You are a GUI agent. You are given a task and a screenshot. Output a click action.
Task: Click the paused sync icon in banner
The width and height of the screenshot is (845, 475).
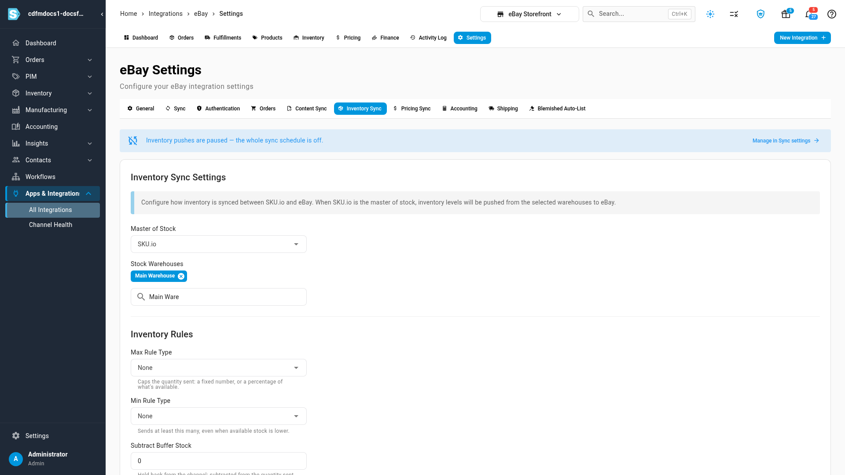click(133, 141)
